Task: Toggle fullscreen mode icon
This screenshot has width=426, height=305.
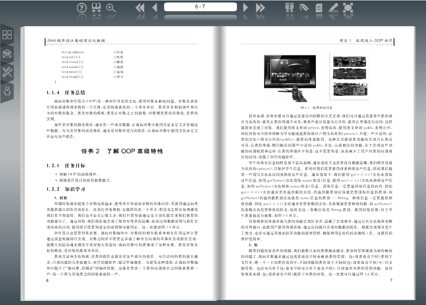Action: point(348,7)
